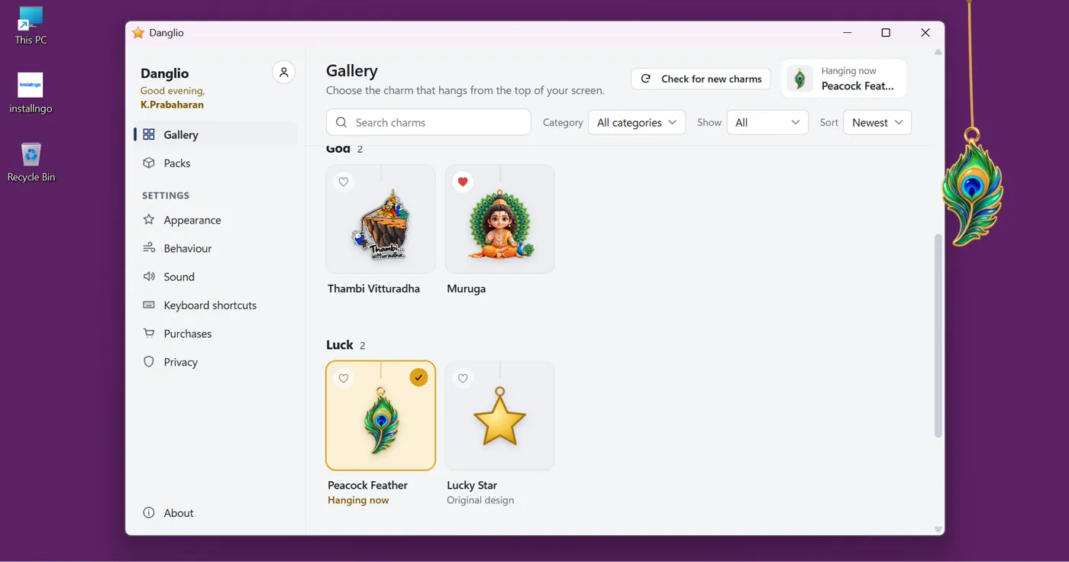Click the Peacock Feather selected checkmark
This screenshot has height=562, width=1069.
(x=418, y=377)
